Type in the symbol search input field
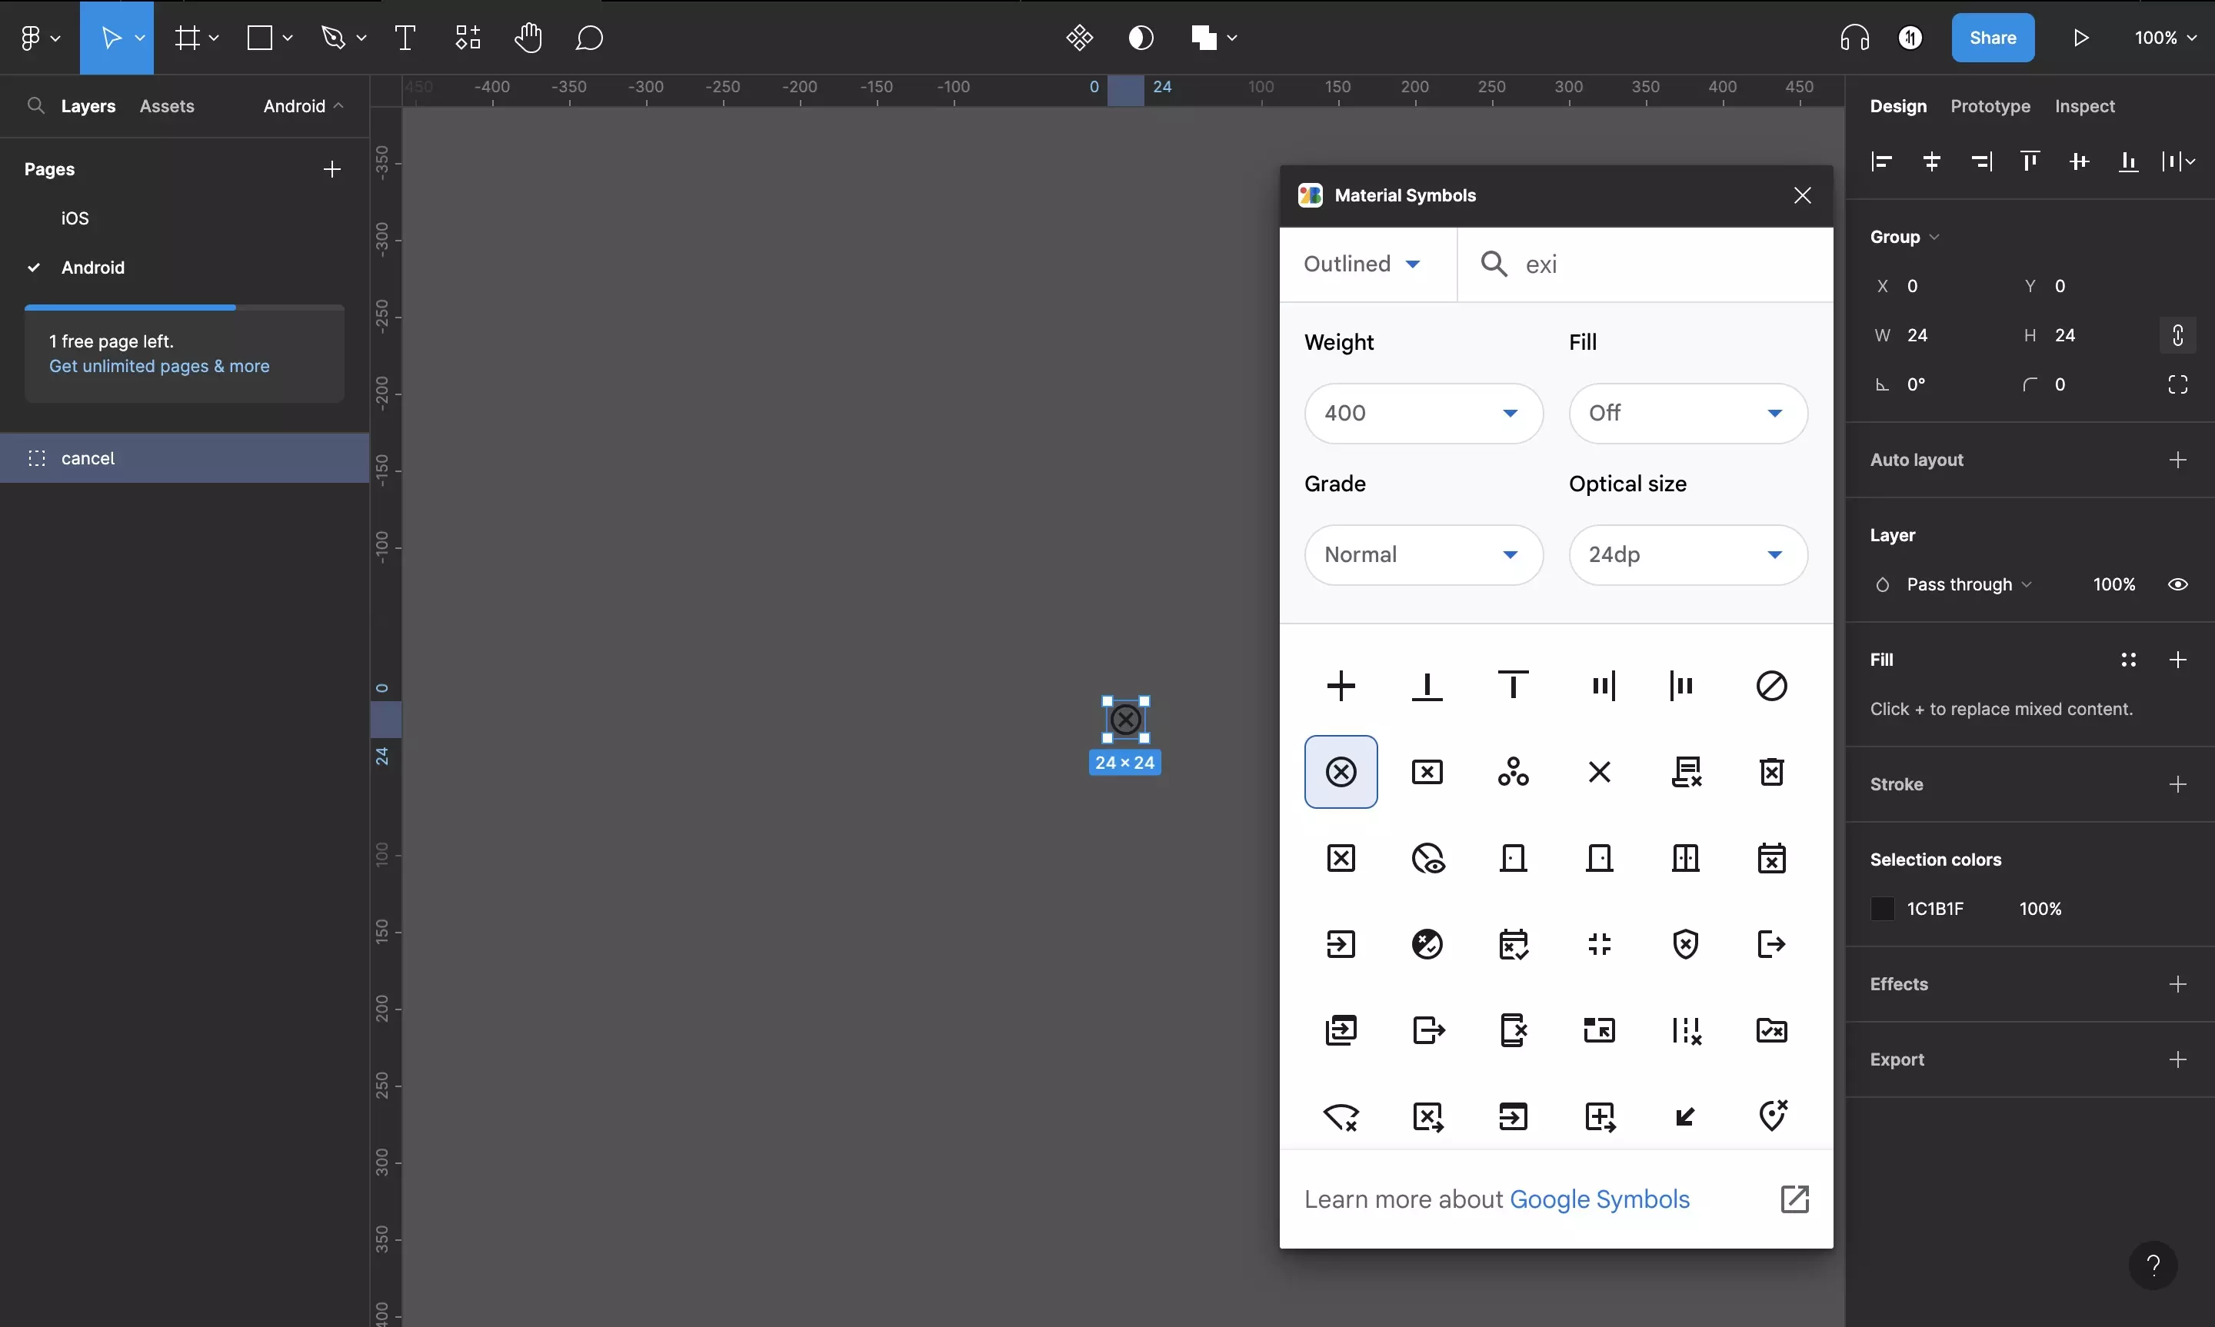Image resolution: width=2215 pixels, height=1327 pixels. click(x=1643, y=264)
